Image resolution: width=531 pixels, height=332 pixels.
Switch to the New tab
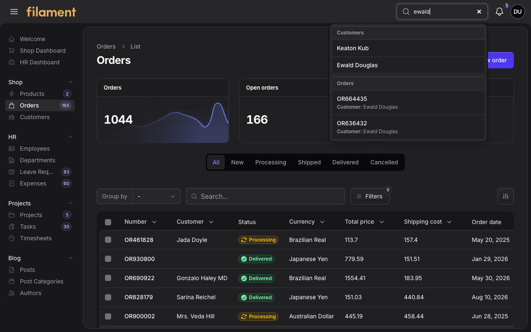pos(237,162)
